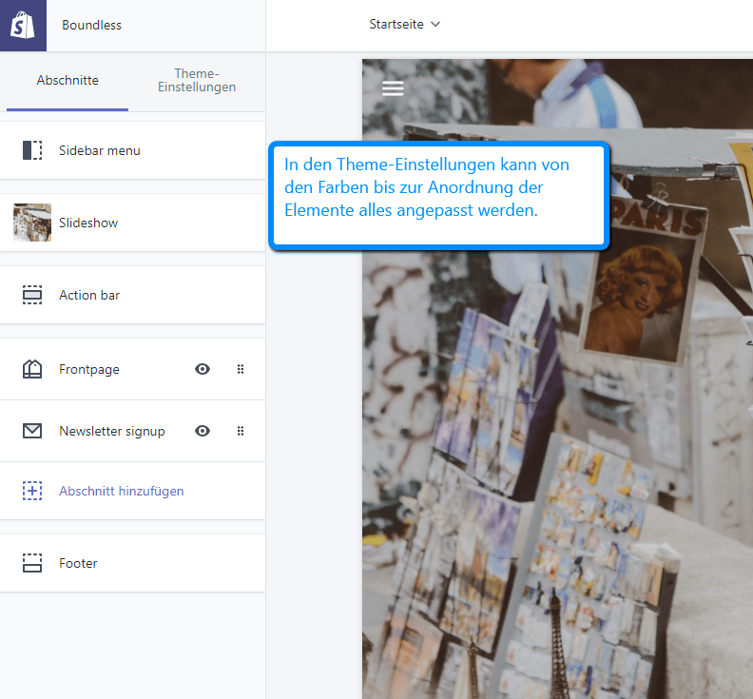The image size is (753, 699).
Task: Open the Footer section settings
Action: pos(132,563)
